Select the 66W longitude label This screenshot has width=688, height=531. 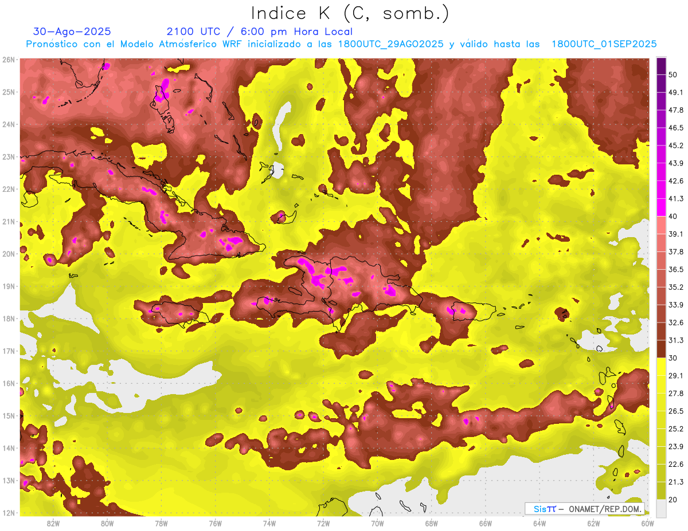[x=485, y=523]
